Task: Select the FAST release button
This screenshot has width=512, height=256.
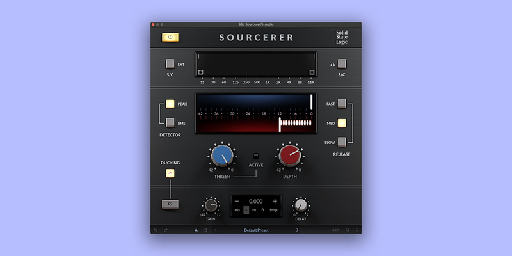Action: tap(342, 104)
